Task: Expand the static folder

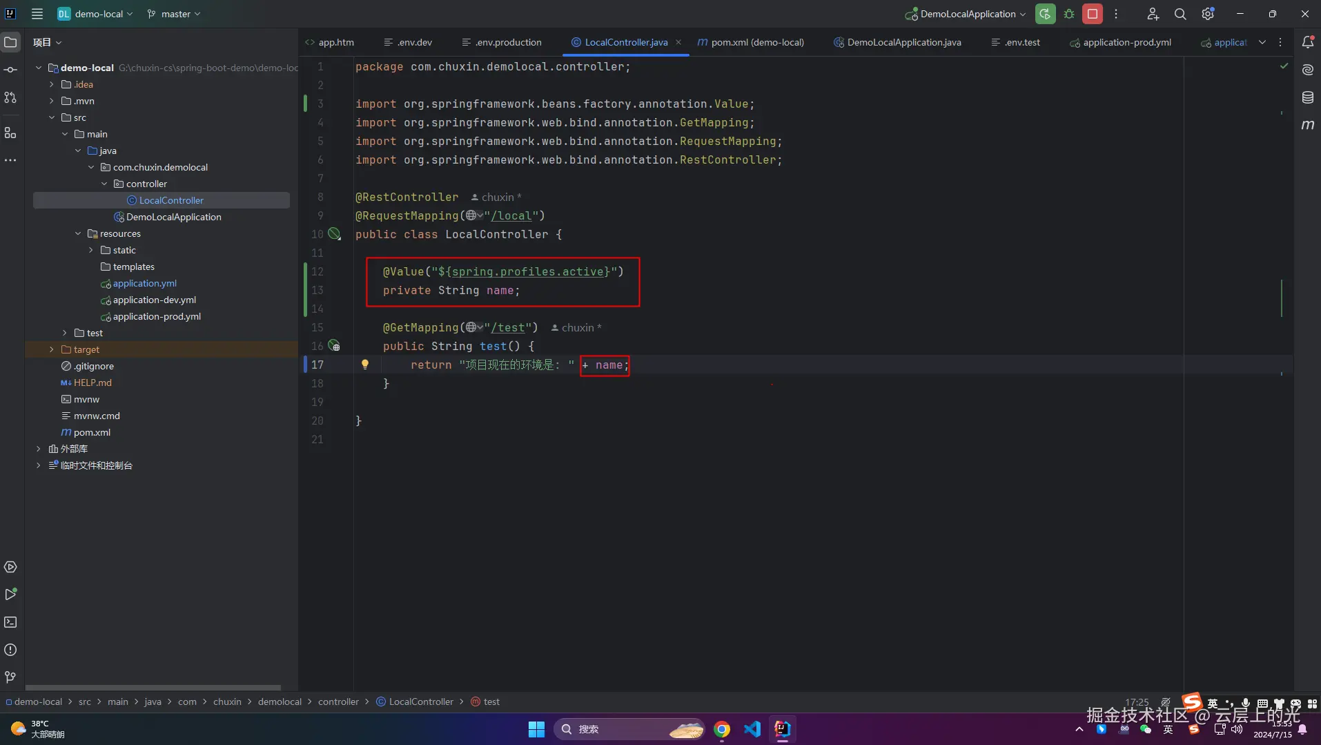Action: coord(91,250)
